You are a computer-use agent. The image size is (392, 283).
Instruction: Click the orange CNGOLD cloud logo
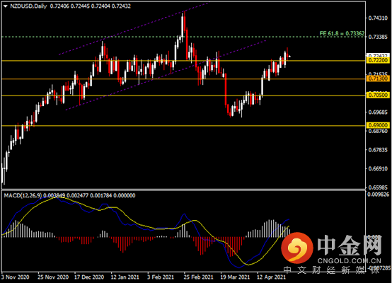[297, 248]
